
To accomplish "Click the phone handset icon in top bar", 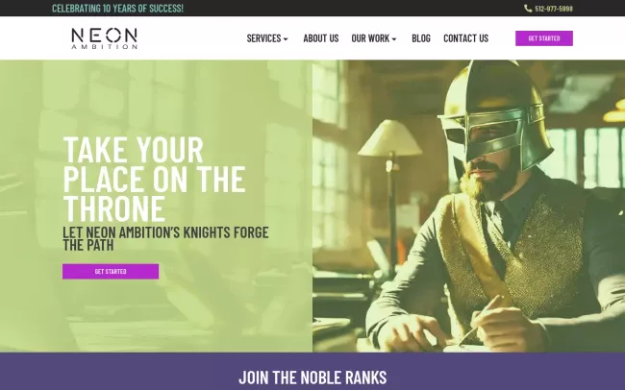I will pyautogui.click(x=528, y=9).
